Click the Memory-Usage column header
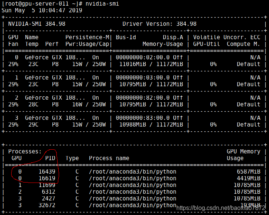The height and width of the screenshot is (215, 269). pos(163,44)
